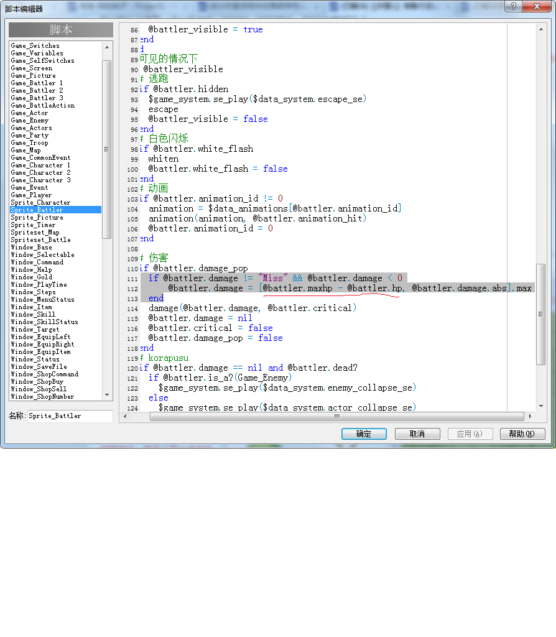The height and width of the screenshot is (637, 556).
Task: Select Game_Variables script
Action: coord(37,53)
